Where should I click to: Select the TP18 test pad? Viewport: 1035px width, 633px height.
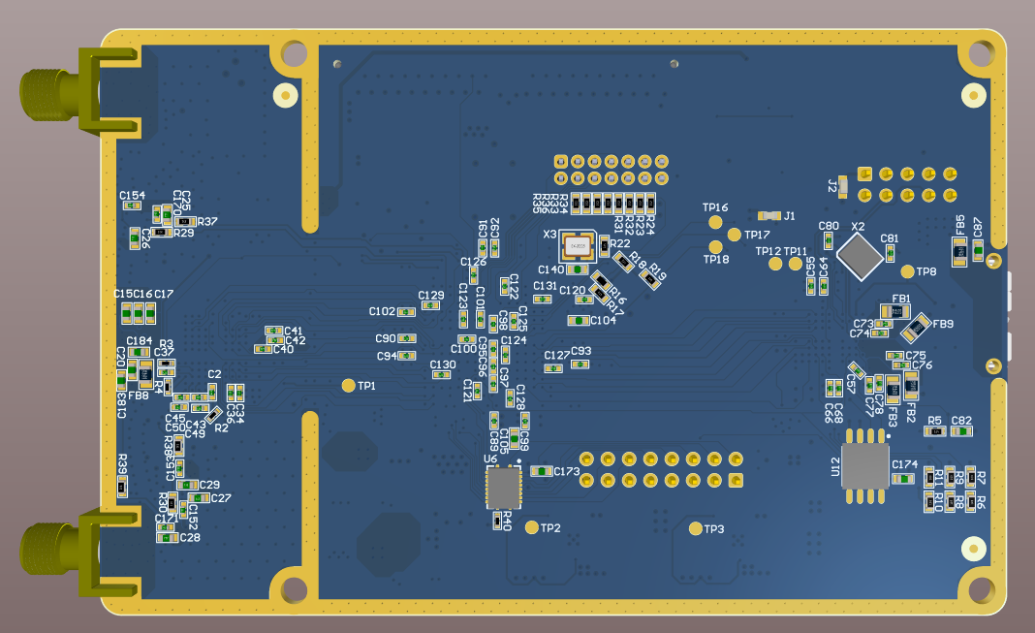tap(715, 246)
